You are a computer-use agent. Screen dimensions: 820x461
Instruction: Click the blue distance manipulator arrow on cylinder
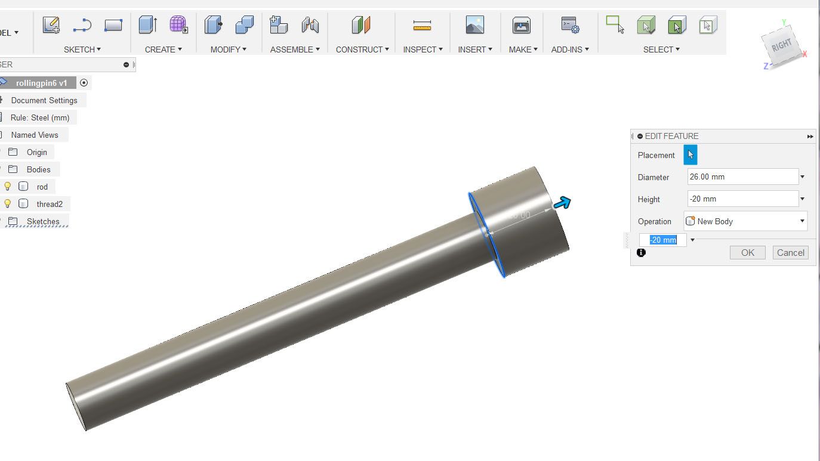point(562,203)
